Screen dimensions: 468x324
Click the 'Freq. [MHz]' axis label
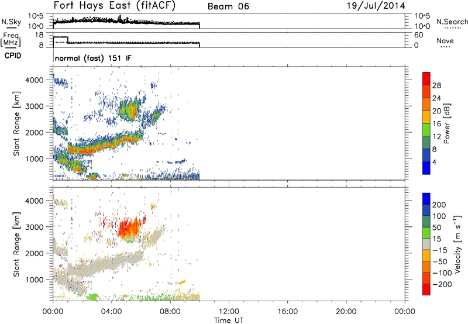coord(11,39)
